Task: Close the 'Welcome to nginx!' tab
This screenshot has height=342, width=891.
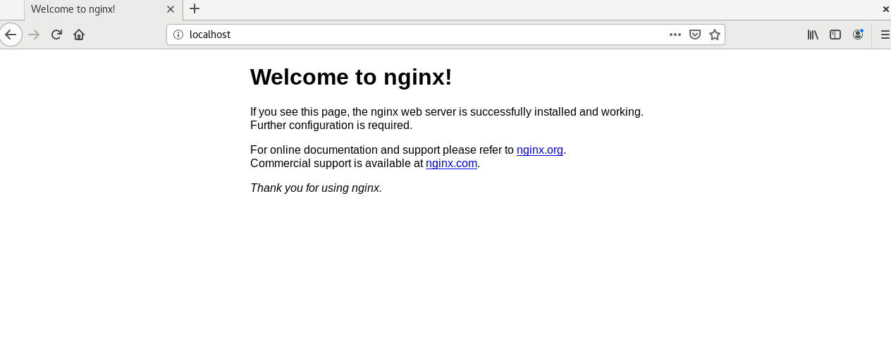Action: point(171,9)
